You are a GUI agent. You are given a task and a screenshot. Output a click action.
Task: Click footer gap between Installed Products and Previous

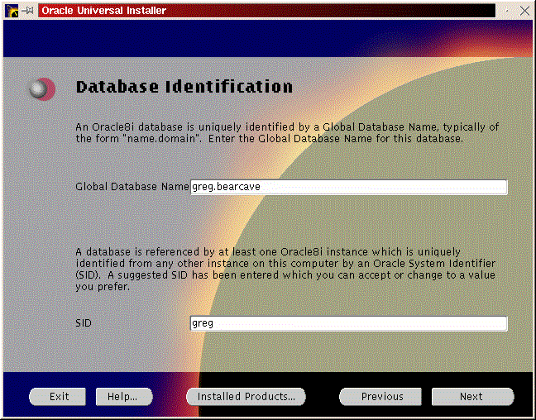pos(323,397)
